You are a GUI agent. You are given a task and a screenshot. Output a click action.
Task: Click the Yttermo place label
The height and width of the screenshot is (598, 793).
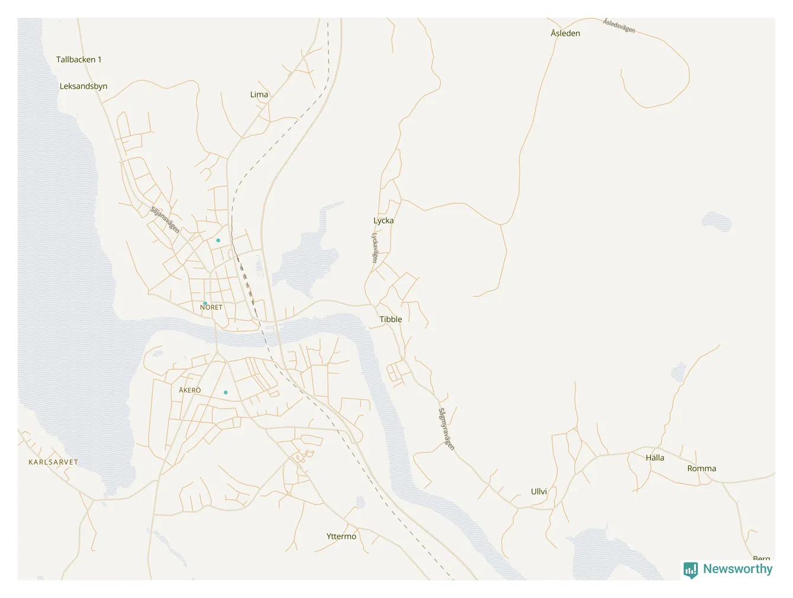pos(341,536)
